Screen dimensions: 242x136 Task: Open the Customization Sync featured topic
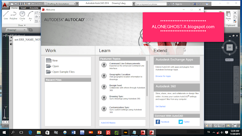click(119, 107)
